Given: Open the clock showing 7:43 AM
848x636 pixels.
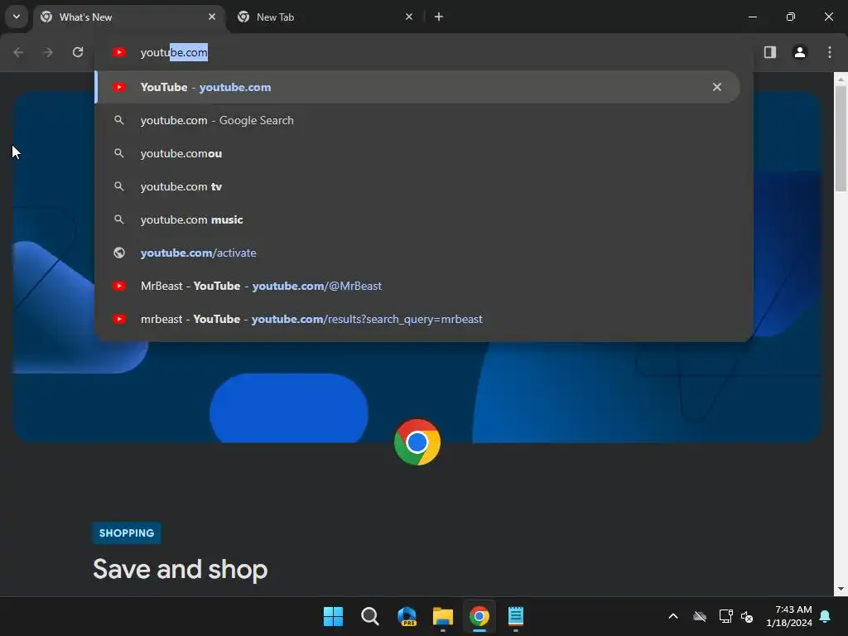Looking at the screenshot, I should click(x=789, y=616).
